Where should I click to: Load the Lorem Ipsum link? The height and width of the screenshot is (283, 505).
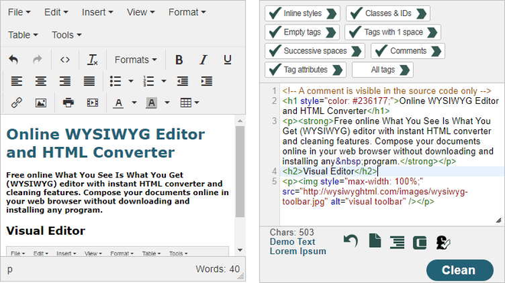298,251
